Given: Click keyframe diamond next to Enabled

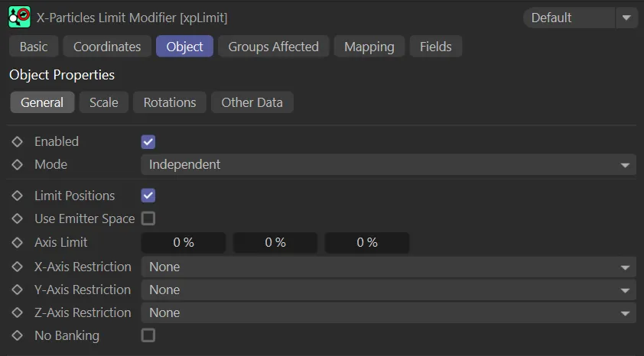Looking at the screenshot, I should tap(18, 142).
